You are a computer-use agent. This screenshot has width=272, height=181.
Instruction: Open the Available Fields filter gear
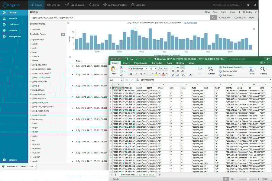tap(63, 35)
